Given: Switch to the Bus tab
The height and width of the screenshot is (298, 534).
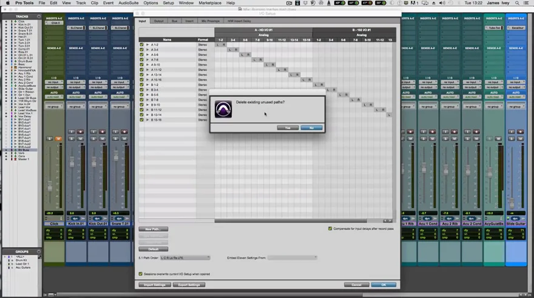Looking at the screenshot, I should [174, 21].
